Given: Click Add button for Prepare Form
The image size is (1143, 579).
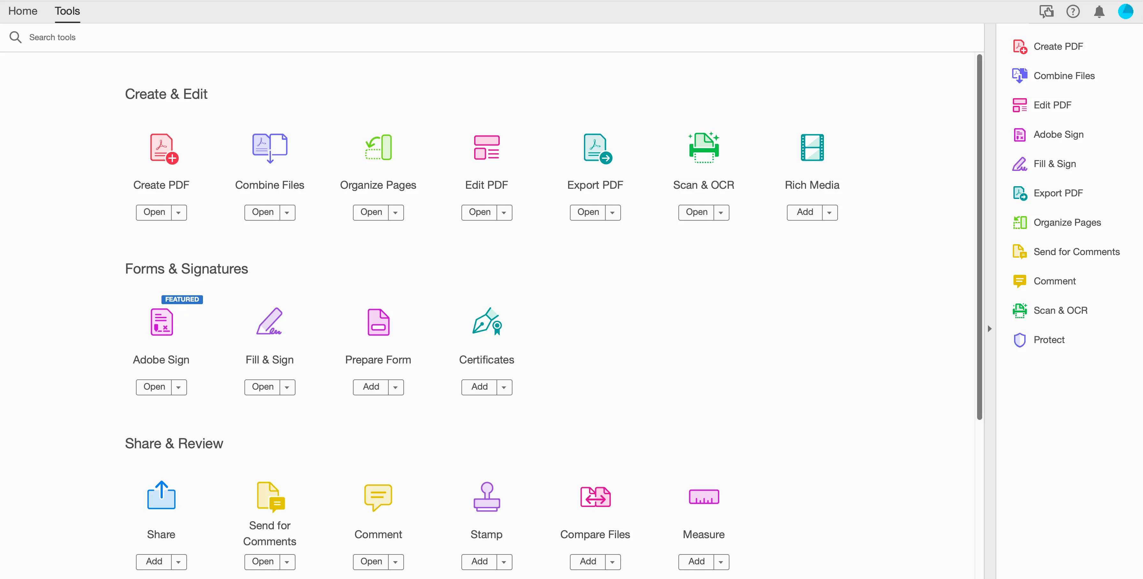Looking at the screenshot, I should point(370,386).
